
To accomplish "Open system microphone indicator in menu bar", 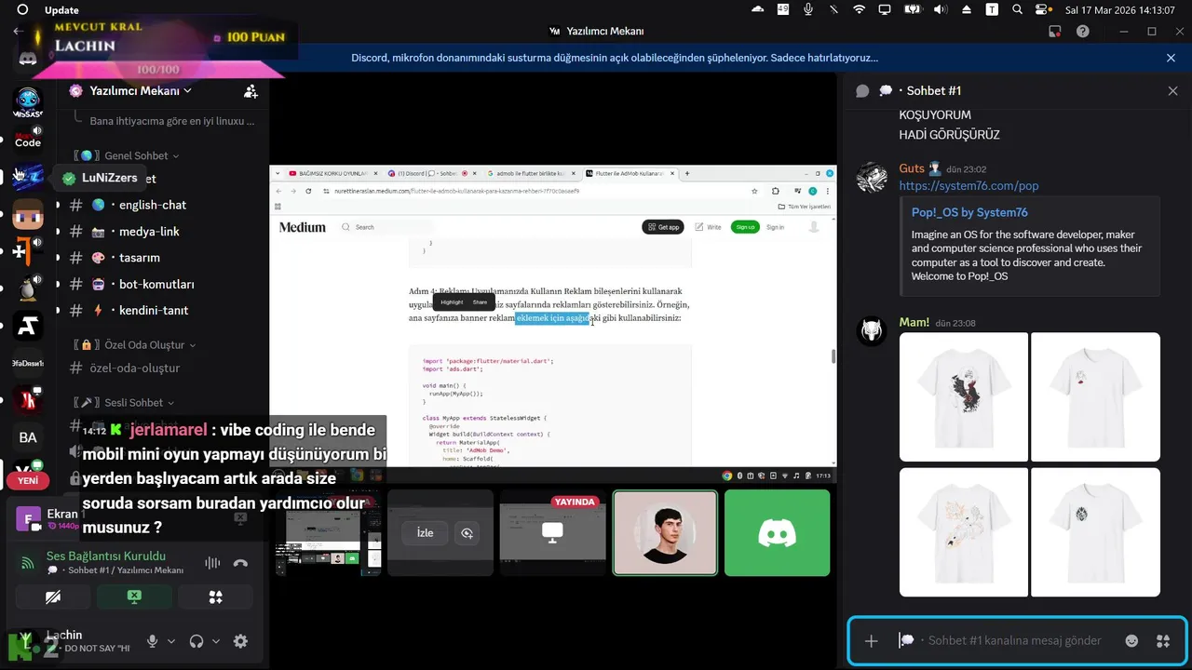I will point(808,9).
